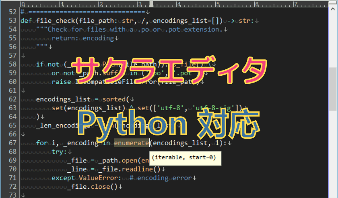Viewport: 338px width, 198px height.
Task: Click the '(iterable, start=0)' tooltip
Action: click(x=185, y=158)
